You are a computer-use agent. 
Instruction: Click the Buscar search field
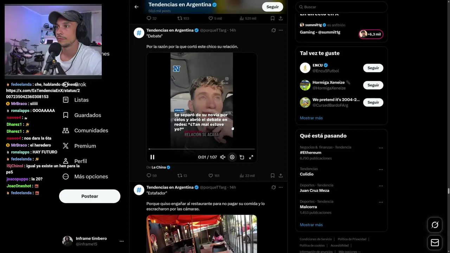341,7
